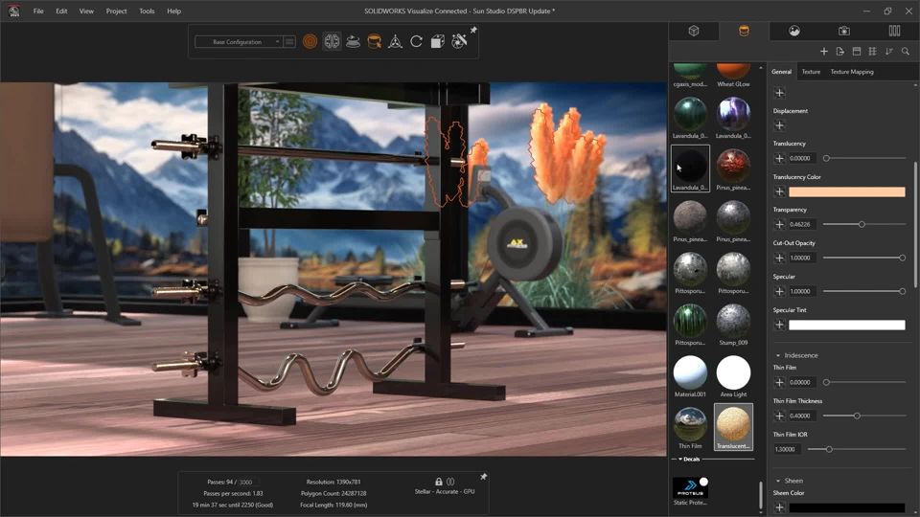Viewport: 920px width, 517px height.
Task: Select the Material.001 appearance thumbnail
Action: pos(690,375)
